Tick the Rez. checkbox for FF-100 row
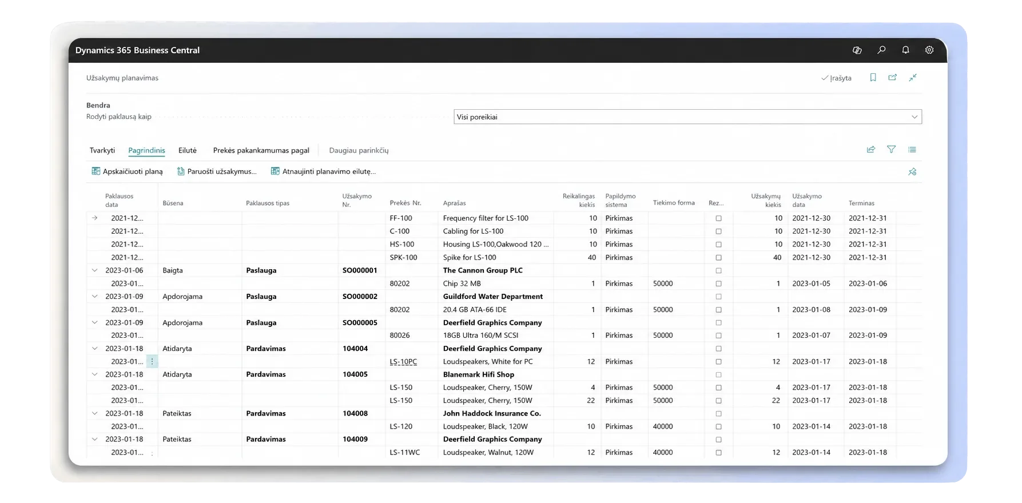This screenshot has width=1022, height=503. coord(719,218)
